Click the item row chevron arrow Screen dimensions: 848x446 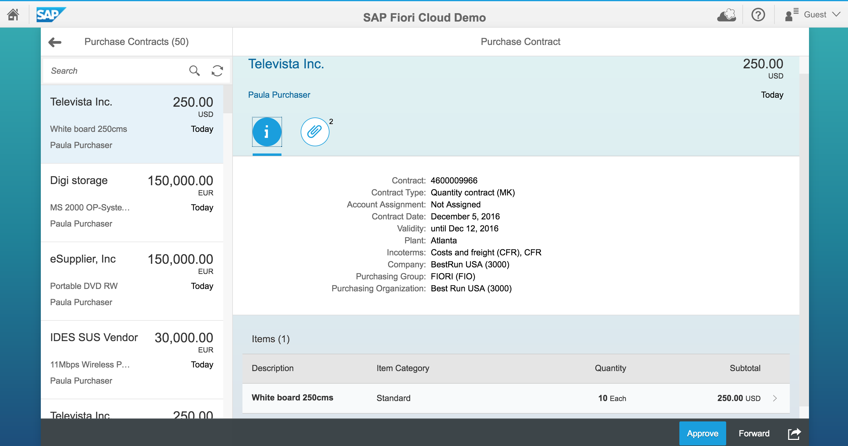coord(775,398)
